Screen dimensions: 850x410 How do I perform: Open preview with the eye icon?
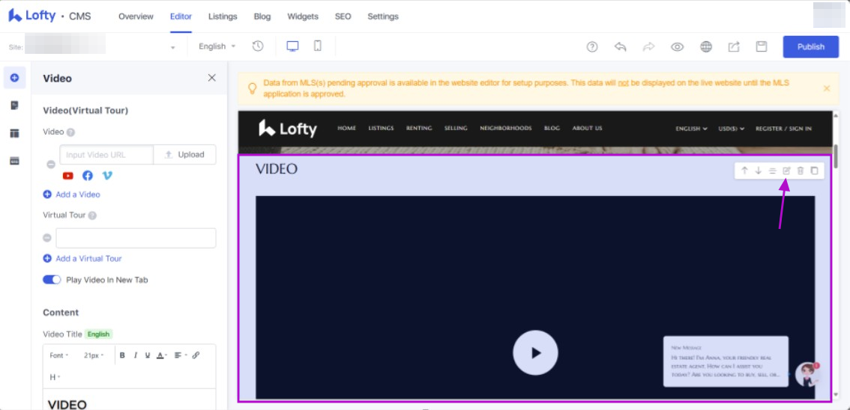tap(677, 46)
